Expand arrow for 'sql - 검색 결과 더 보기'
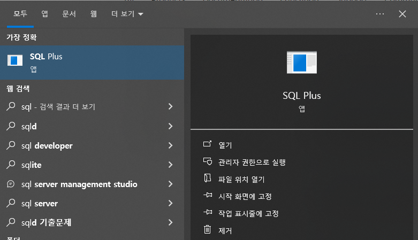 pyautogui.click(x=170, y=106)
